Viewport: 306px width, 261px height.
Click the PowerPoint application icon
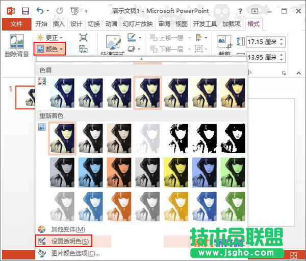coord(11,11)
